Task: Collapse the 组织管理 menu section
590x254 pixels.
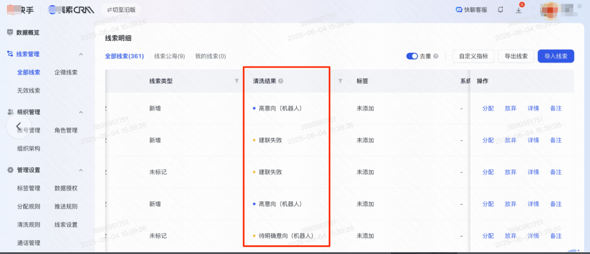Action: click(x=81, y=112)
